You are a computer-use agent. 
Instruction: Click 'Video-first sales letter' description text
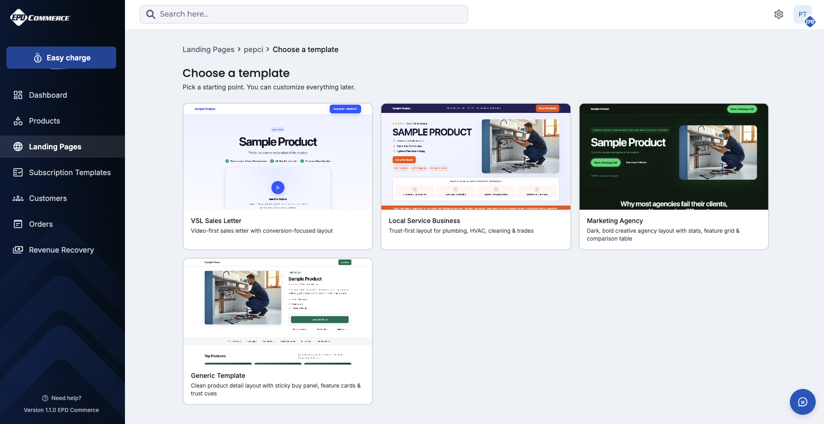click(x=262, y=231)
